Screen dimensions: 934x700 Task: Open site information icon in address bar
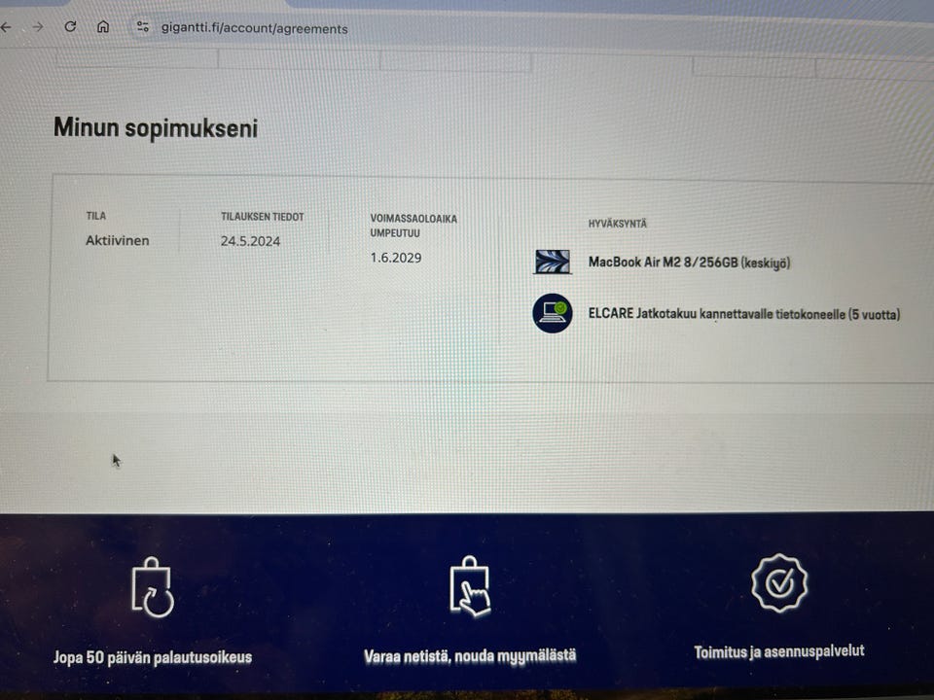click(x=143, y=27)
